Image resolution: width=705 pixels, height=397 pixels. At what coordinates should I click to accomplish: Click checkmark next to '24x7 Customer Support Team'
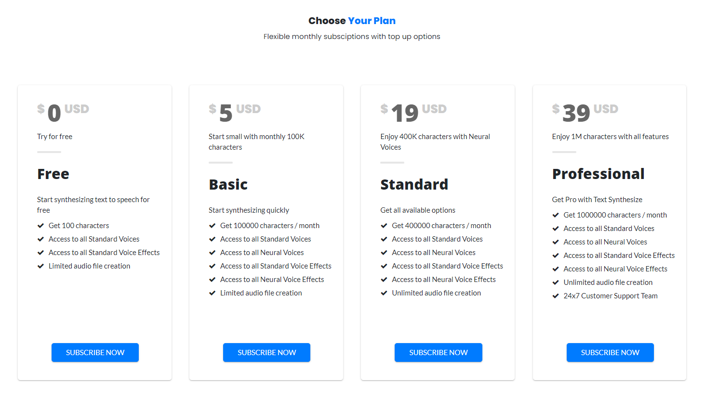pyautogui.click(x=556, y=296)
